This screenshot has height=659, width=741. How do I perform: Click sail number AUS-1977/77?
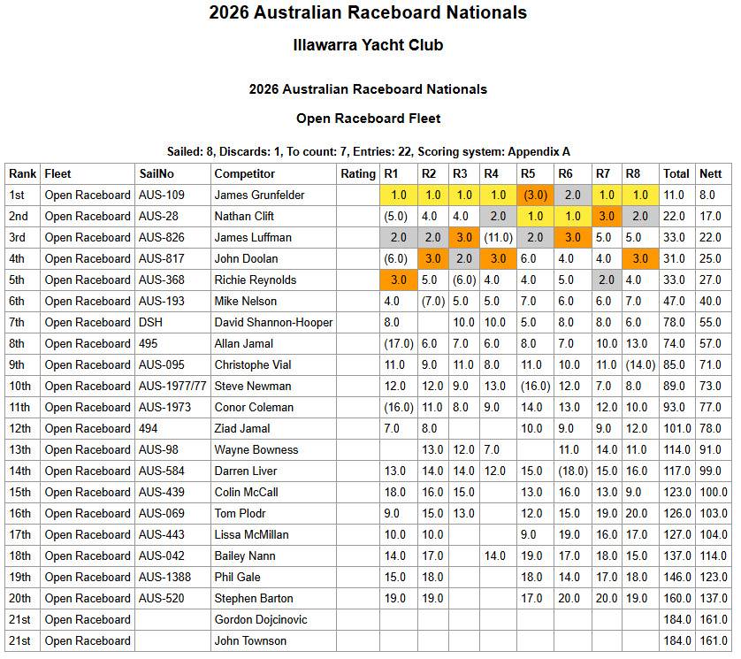pos(172,387)
